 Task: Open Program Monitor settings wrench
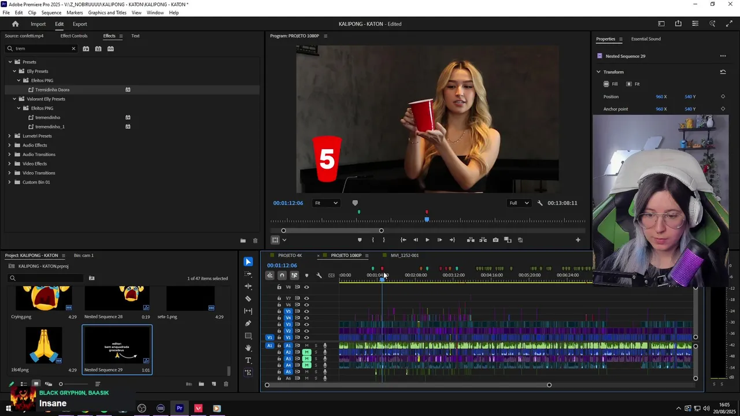(x=540, y=203)
